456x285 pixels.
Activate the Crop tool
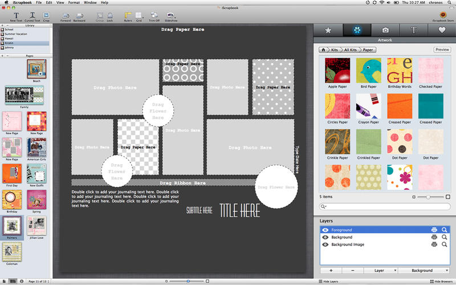46,15
